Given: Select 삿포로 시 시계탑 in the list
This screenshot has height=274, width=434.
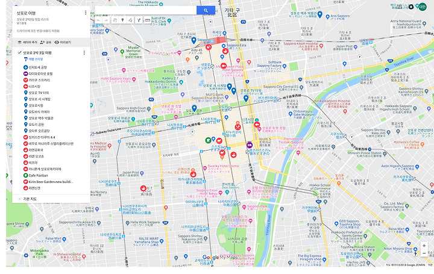Looking at the screenshot, I should (40, 99).
